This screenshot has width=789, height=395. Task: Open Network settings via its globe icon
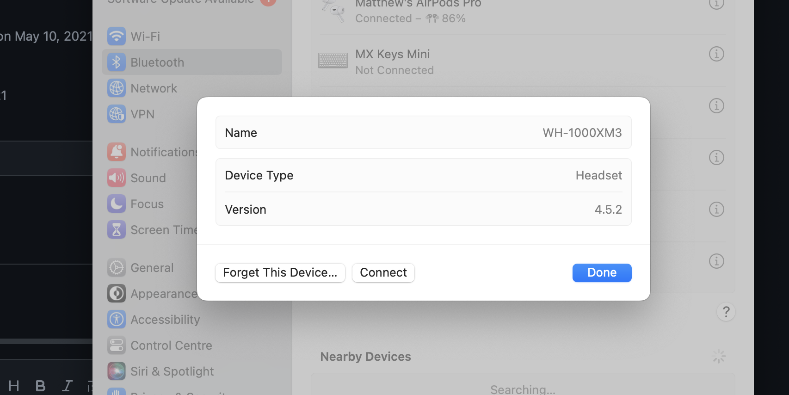[x=116, y=88]
